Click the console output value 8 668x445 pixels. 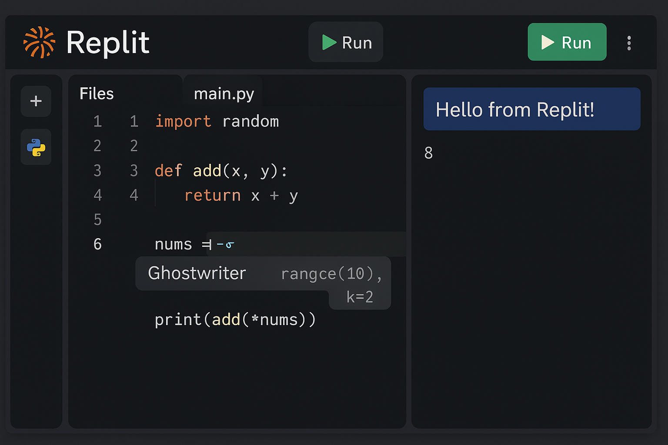click(x=428, y=153)
